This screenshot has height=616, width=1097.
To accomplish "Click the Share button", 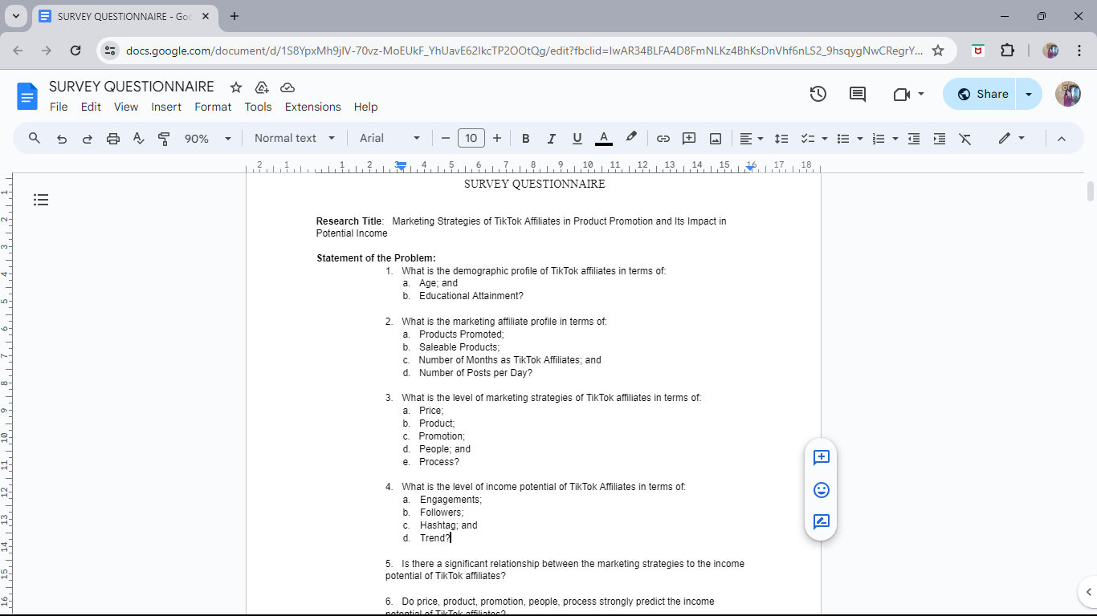I will [x=981, y=94].
